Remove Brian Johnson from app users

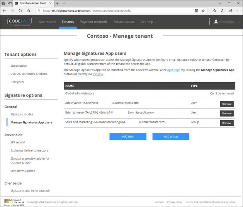(227, 114)
